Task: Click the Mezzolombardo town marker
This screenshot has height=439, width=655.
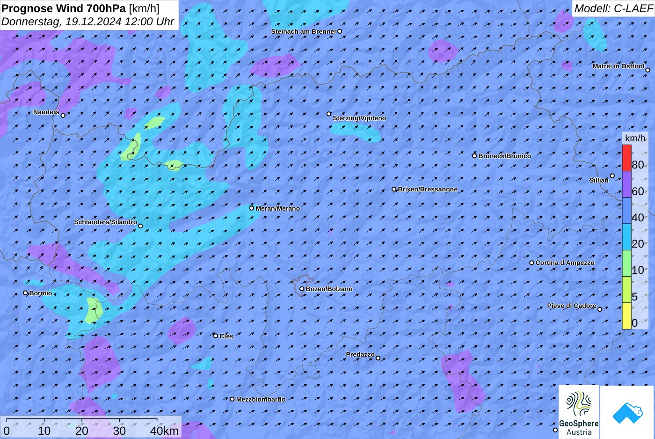Action: (x=232, y=399)
